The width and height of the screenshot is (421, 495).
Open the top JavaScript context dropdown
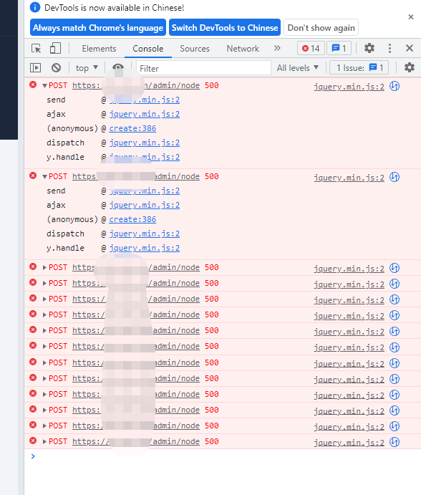pyautogui.click(x=87, y=68)
